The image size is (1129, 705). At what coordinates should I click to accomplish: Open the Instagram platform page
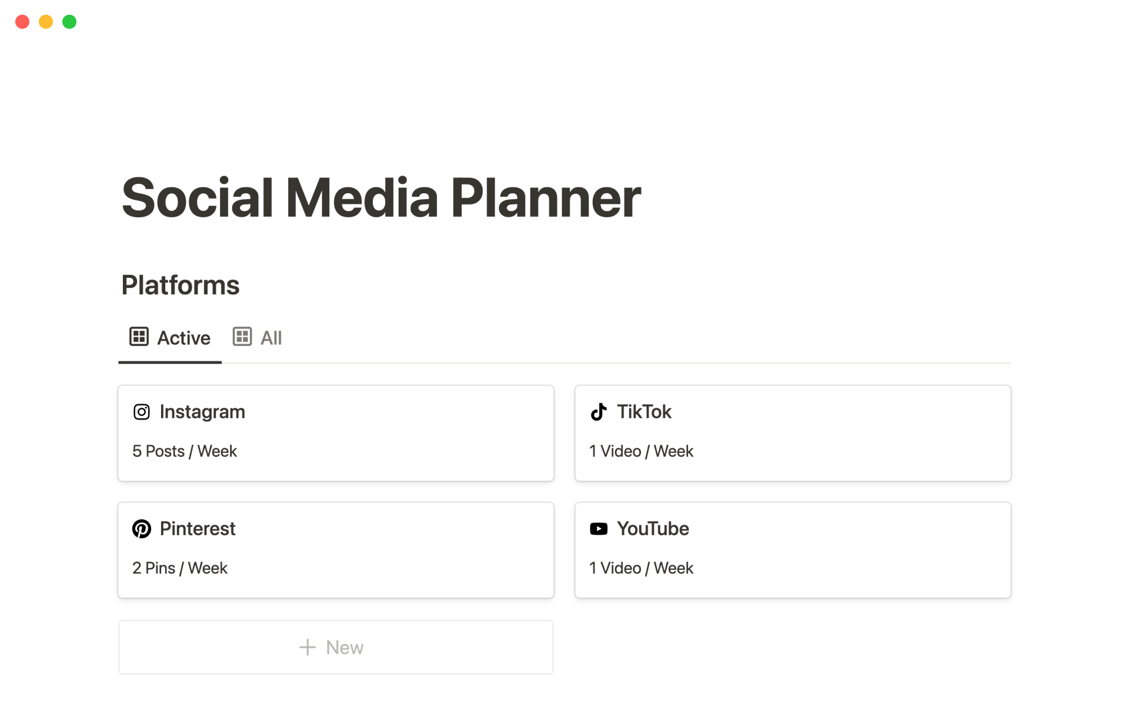coord(202,412)
